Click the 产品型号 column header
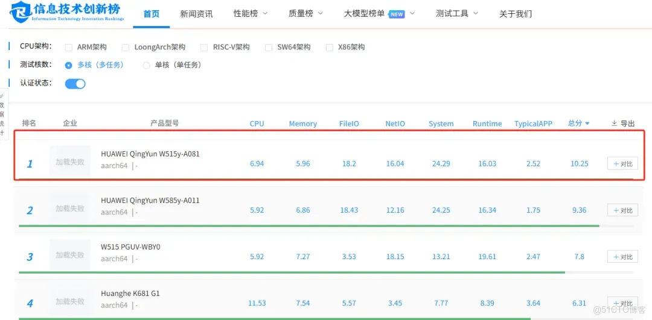 tap(165, 124)
